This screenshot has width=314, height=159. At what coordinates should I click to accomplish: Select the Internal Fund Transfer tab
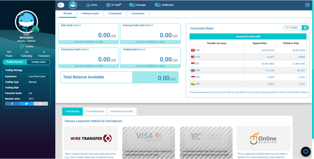122,111
